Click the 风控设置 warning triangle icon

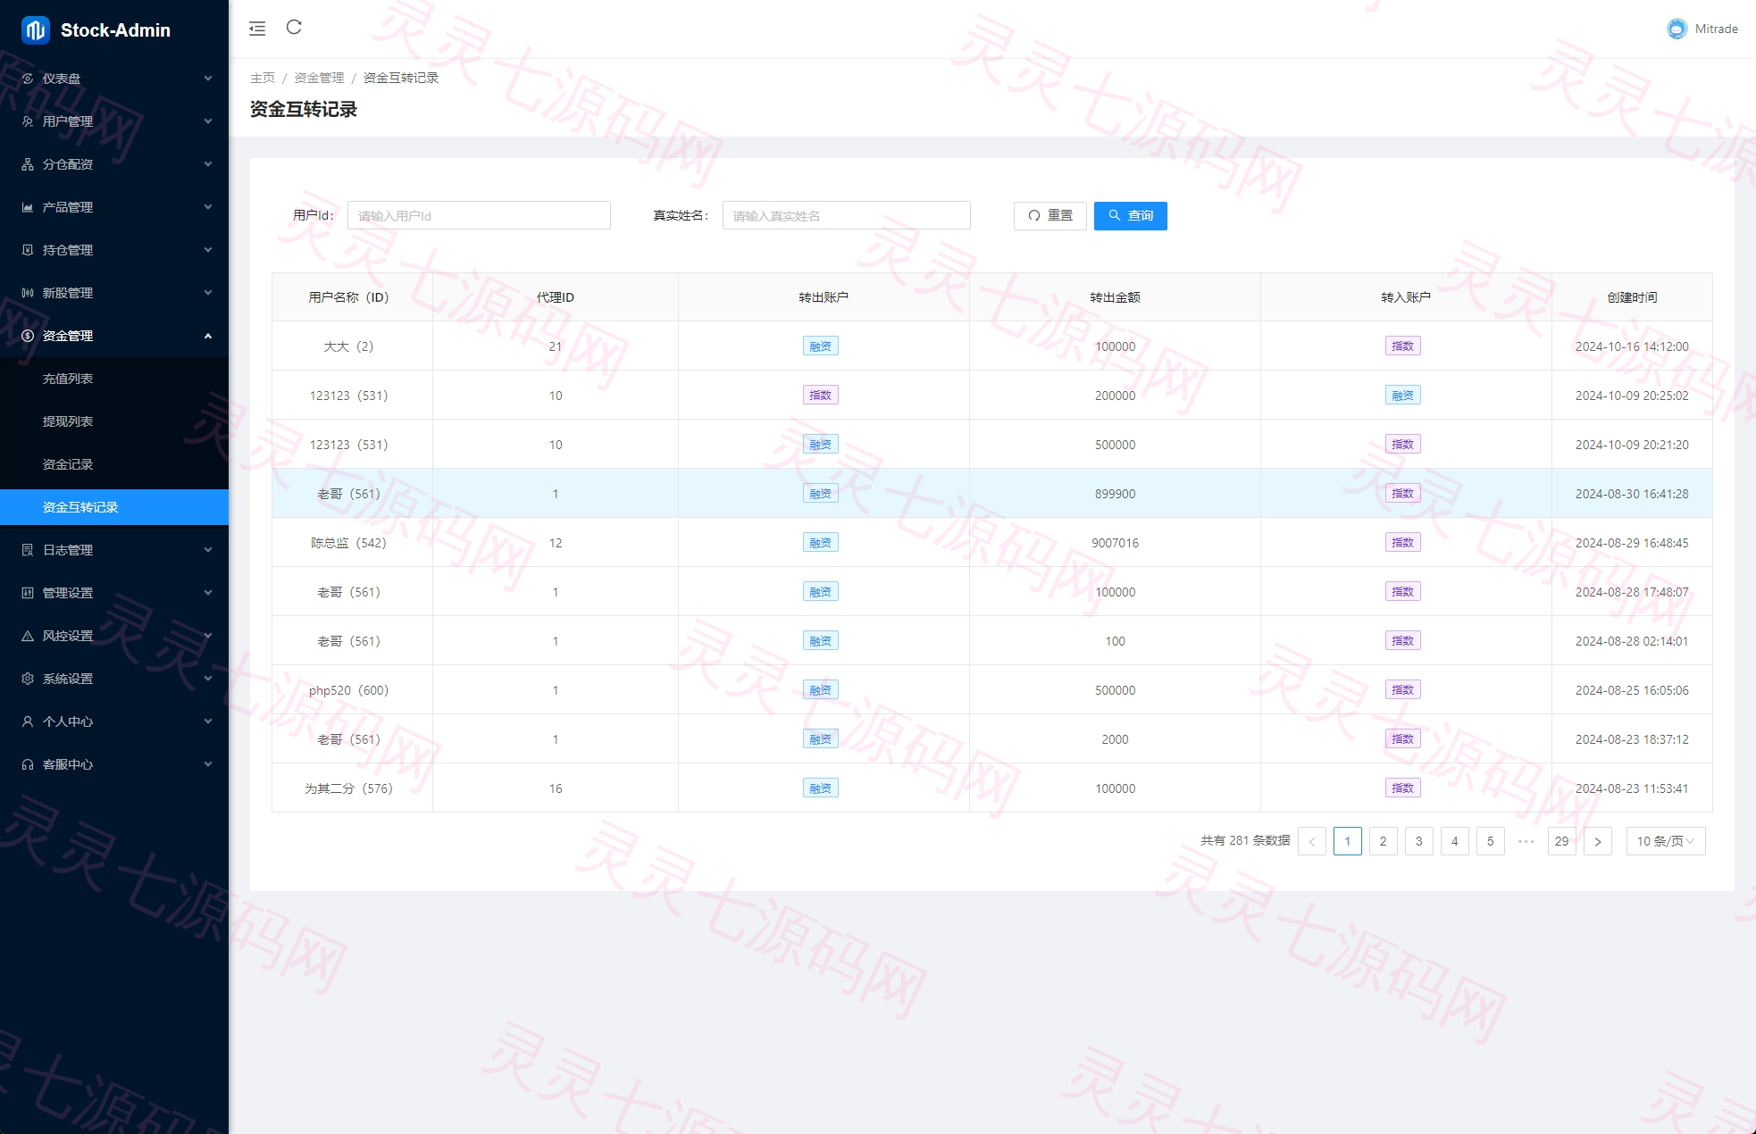click(28, 636)
